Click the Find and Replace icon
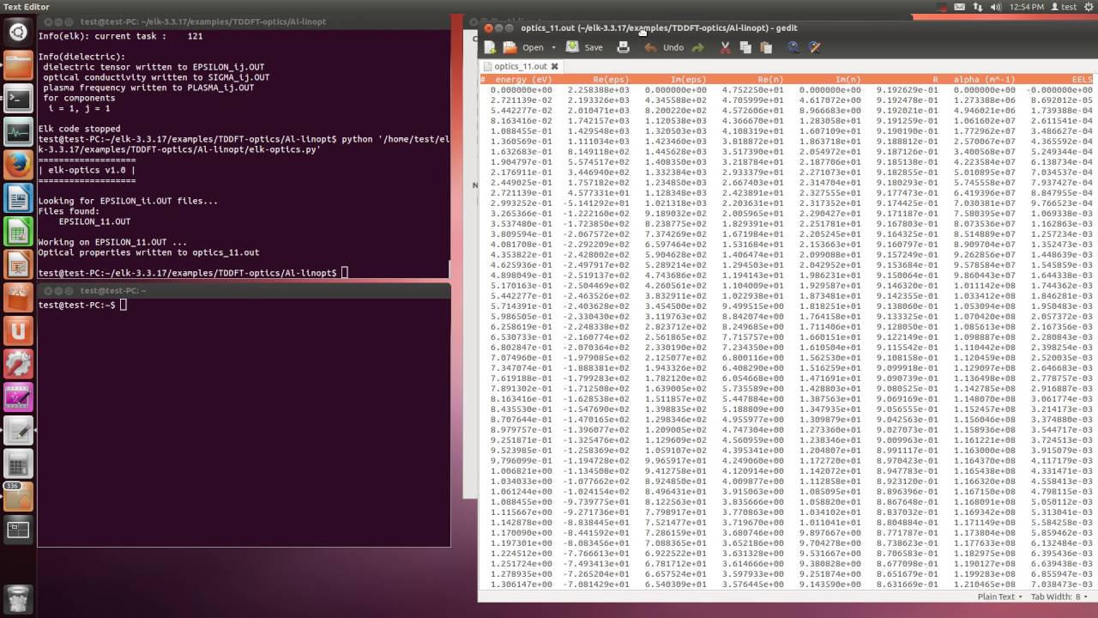This screenshot has width=1098, height=618. click(x=815, y=47)
